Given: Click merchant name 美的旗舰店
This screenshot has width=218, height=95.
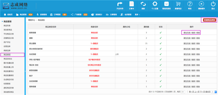Looking at the screenshot, I should point(94,49).
